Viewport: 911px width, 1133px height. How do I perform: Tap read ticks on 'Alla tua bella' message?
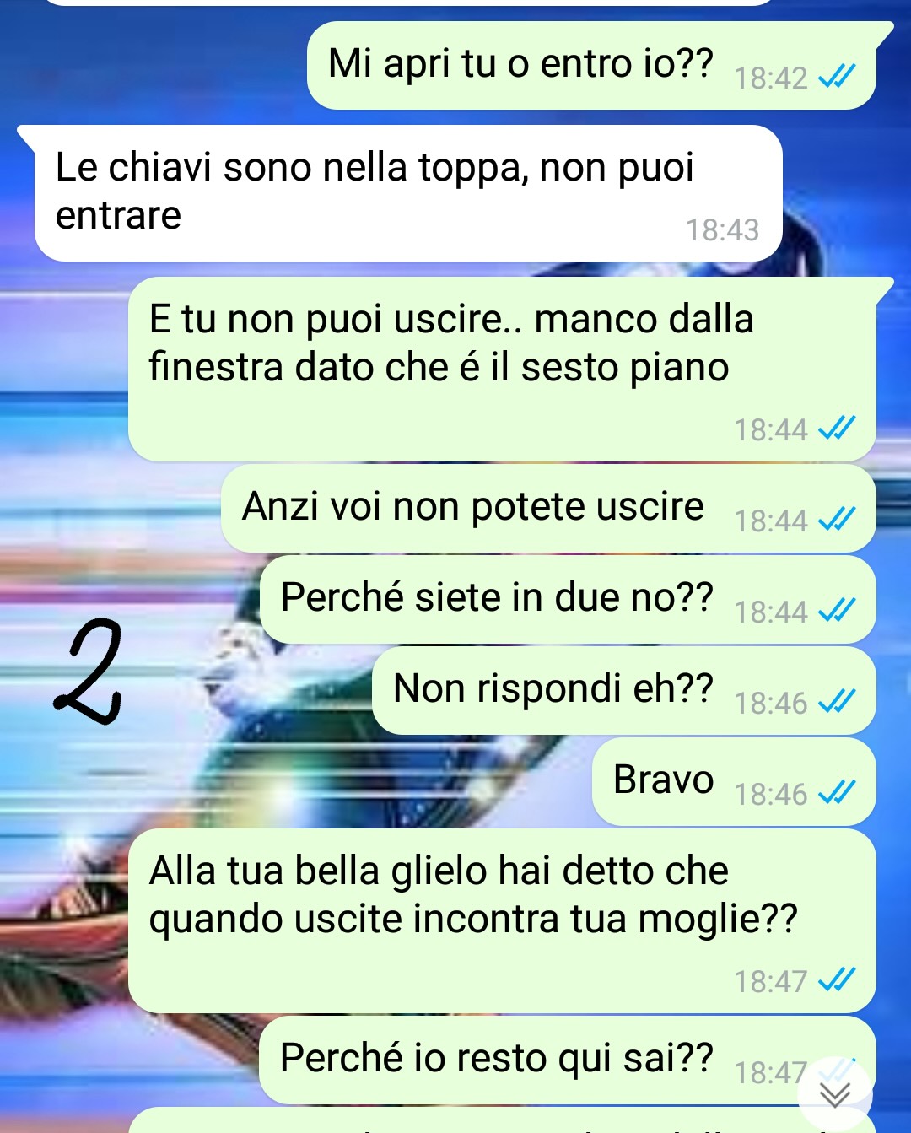pos(837,980)
